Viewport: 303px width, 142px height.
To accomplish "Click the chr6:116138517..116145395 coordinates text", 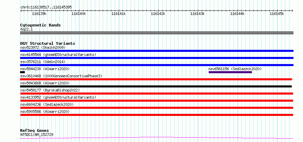I will coord(46,7).
